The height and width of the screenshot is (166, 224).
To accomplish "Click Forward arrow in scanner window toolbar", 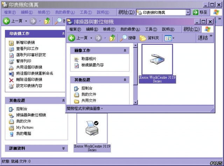I will pyautogui.click(x=98, y=38).
